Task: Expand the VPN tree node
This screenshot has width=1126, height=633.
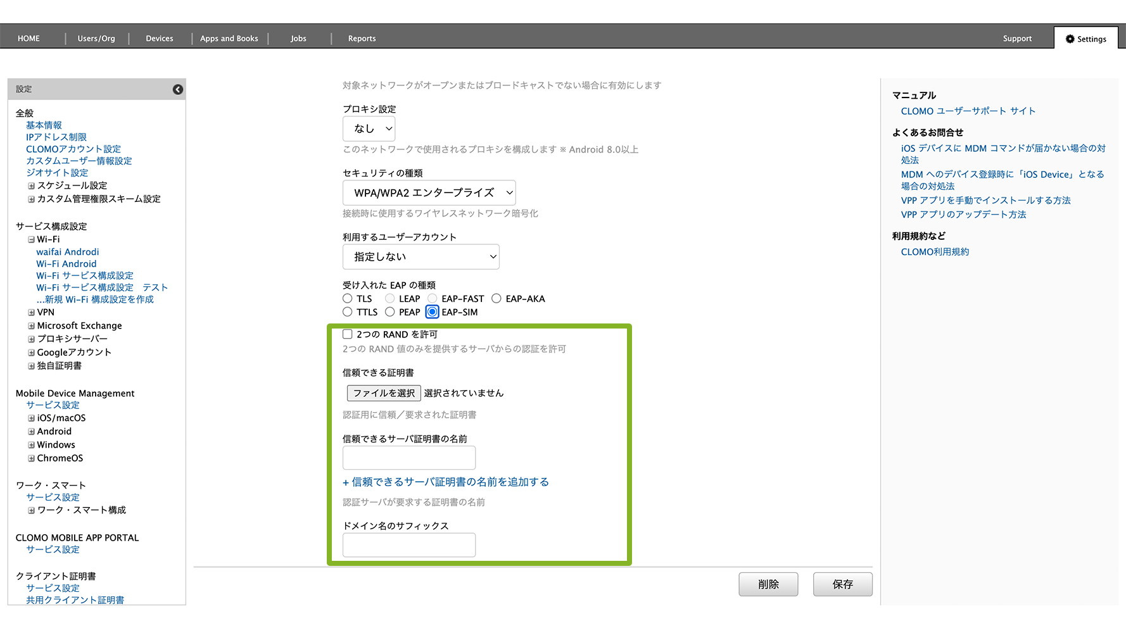Action: [31, 313]
